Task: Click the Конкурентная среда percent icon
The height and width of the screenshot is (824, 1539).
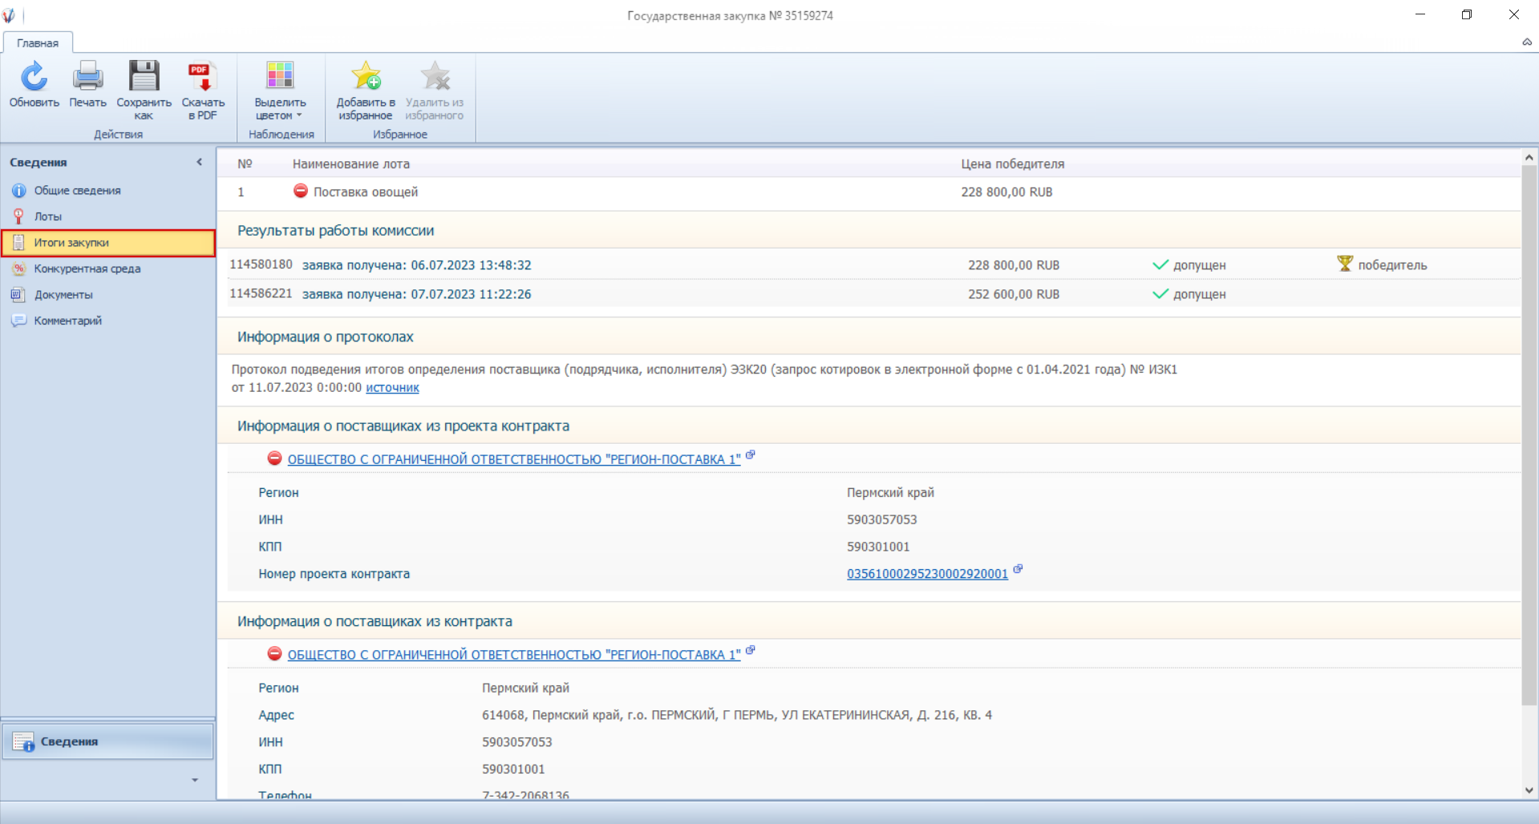Action: (18, 269)
